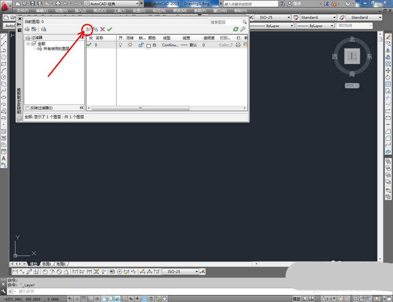Select the Multiline Text A tool

[x=4, y=159]
